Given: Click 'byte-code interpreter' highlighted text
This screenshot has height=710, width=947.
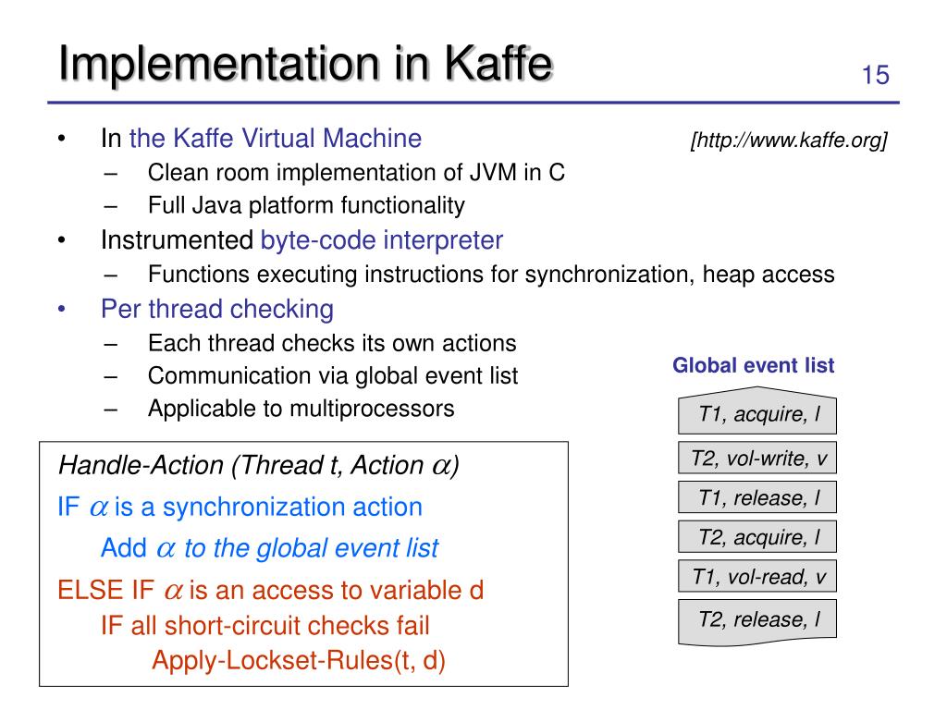Looking at the screenshot, I should [x=382, y=240].
